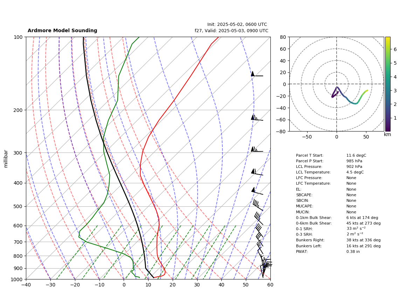Click the wind barb near 350 millibar

click(x=257, y=172)
